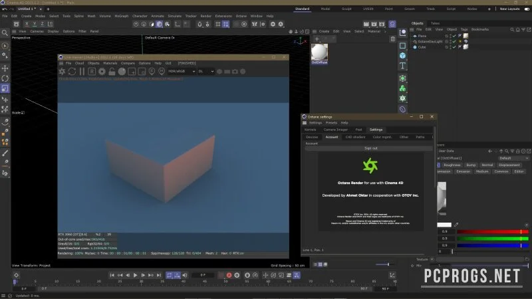Toggle Z axis lock in toolbar

[x=42, y=24]
